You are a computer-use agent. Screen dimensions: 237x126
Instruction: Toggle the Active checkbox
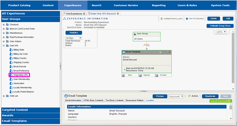click(x=189, y=96)
